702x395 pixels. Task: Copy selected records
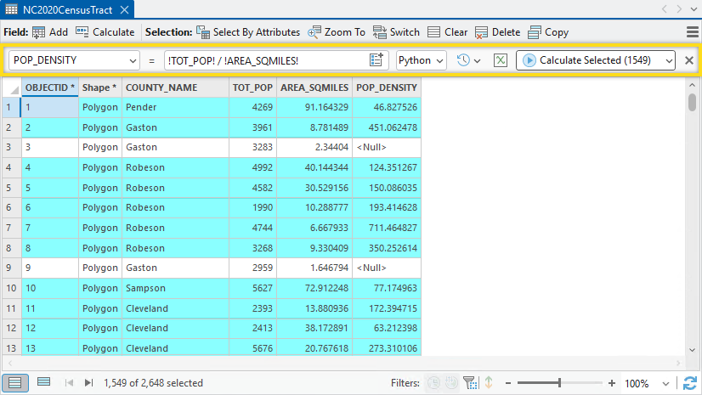coord(548,32)
